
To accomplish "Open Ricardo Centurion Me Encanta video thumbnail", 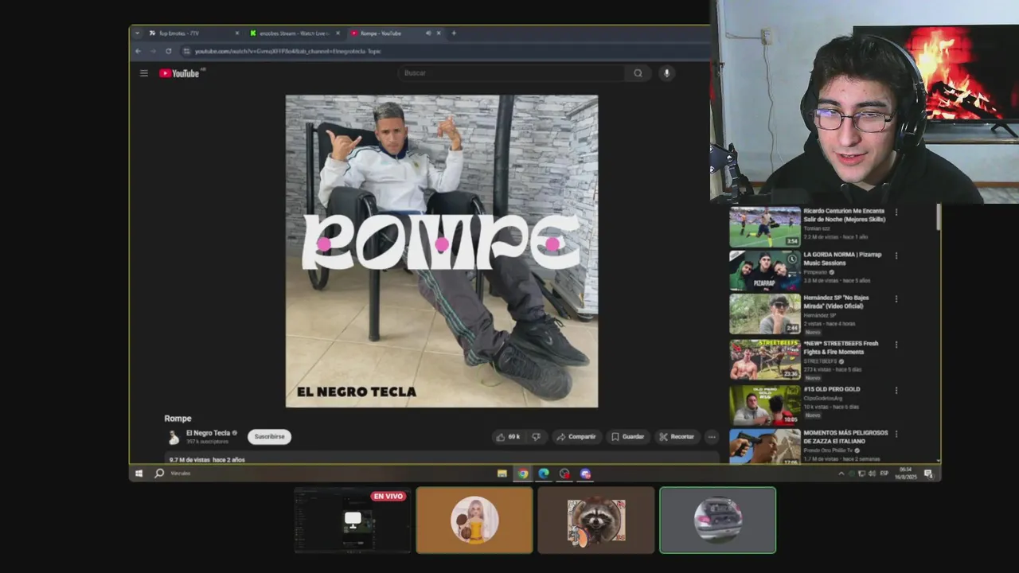I will pyautogui.click(x=765, y=227).
